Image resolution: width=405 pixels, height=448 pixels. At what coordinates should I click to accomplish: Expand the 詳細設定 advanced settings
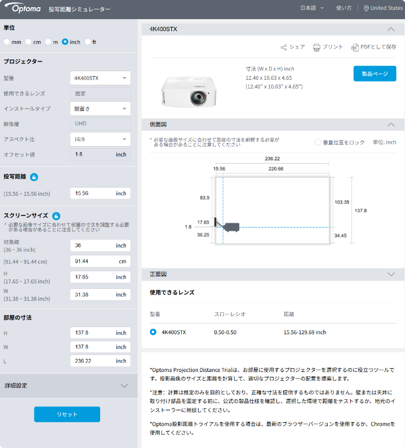pos(68,386)
